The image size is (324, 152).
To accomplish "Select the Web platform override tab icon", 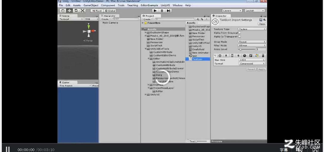I will (x=220, y=56).
